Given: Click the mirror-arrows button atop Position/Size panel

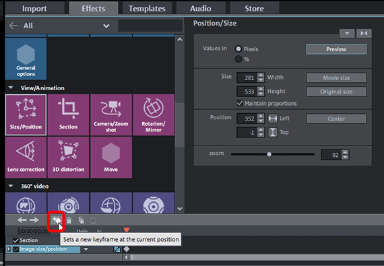Looking at the screenshot, I should (364, 33).
